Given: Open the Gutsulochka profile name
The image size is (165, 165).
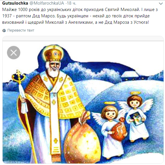Looking at the screenshot, I should pyautogui.click(x=15, y=3).
